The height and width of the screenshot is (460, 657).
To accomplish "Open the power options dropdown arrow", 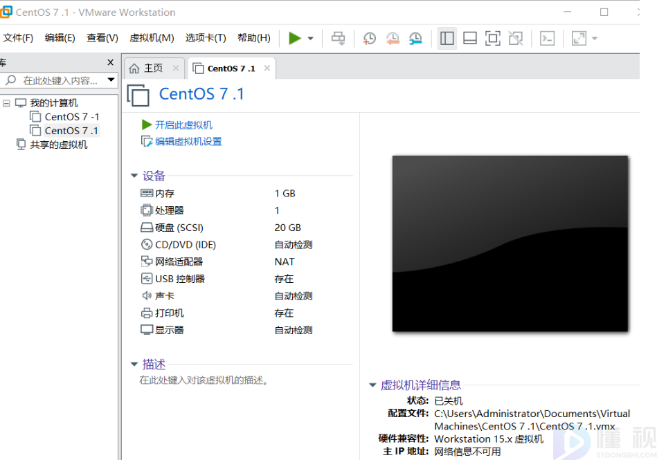I will (310, 39).
